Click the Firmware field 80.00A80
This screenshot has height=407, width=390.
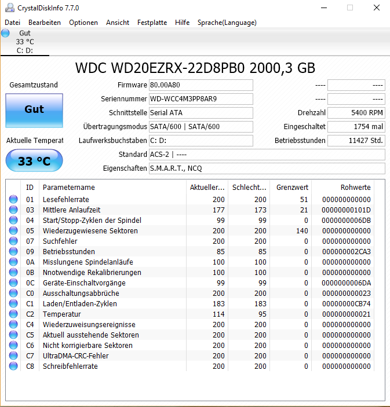(x=201, y=85)
